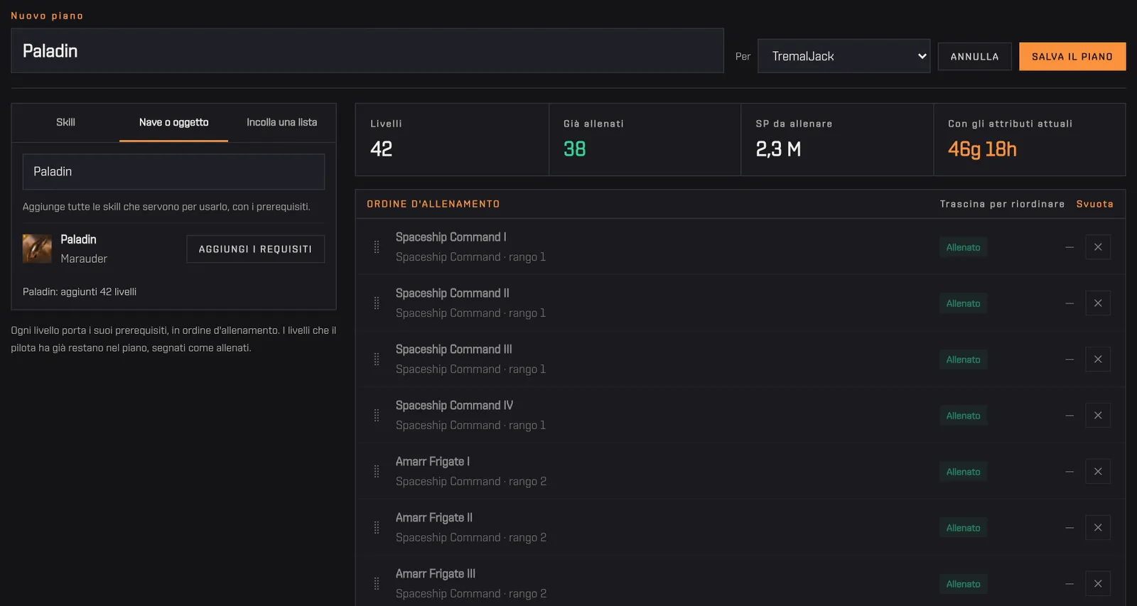This screenshot has width=1137, height=606.
Task: Click the Ordine d'allenamento heading
Action: click(x=433, y=204)
